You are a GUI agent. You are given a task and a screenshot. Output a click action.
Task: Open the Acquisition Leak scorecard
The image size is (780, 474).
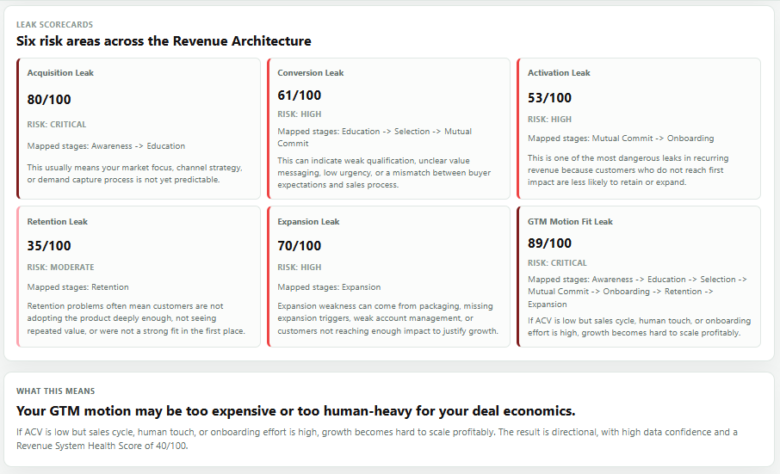pos(139,129)
